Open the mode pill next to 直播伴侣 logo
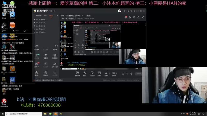Image resolution: width=207 pixels, height=116 pixels. pyautogui.click(x=51, y=11)
